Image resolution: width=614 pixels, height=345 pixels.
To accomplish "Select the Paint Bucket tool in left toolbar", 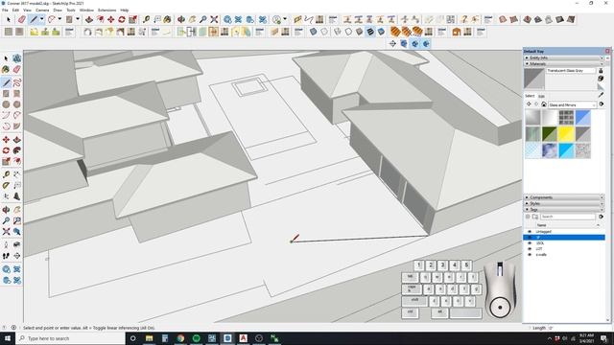I will tap(6, 69).
